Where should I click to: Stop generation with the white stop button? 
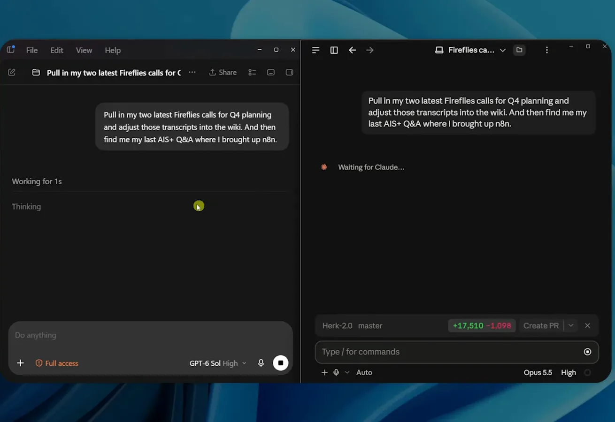click(x=281, y=363)
